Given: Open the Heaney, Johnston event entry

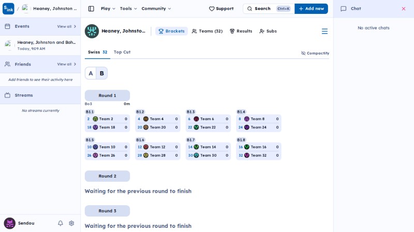Looking at the screenshot, I should click(x=40, y=45).
